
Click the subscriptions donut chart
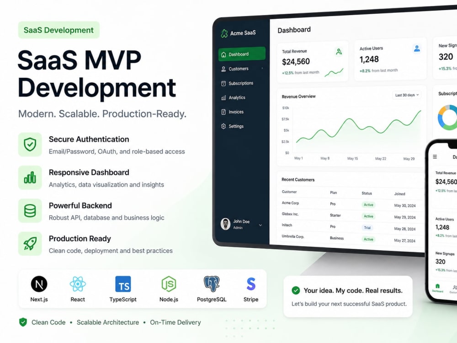point(448,117)
